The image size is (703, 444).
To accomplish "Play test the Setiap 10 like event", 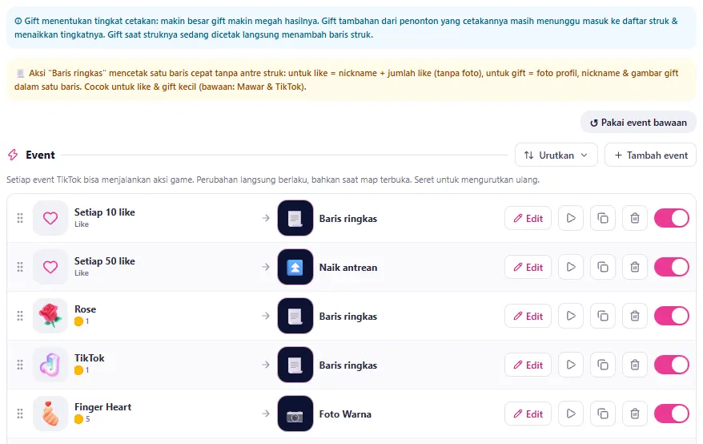I will 571,218.
